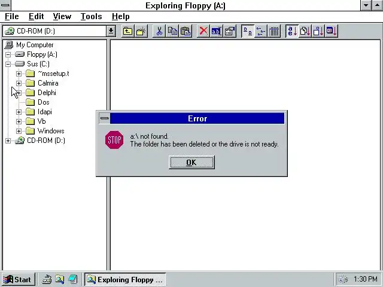The width and height of the screenshot is (383, 287).
Task: Switch to details view
Action: 274,31
